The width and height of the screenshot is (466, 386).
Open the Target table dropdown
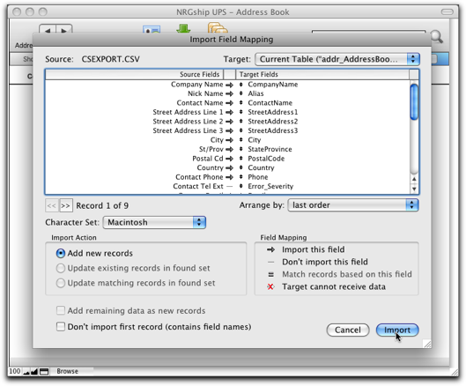click(x=337, y=59)
